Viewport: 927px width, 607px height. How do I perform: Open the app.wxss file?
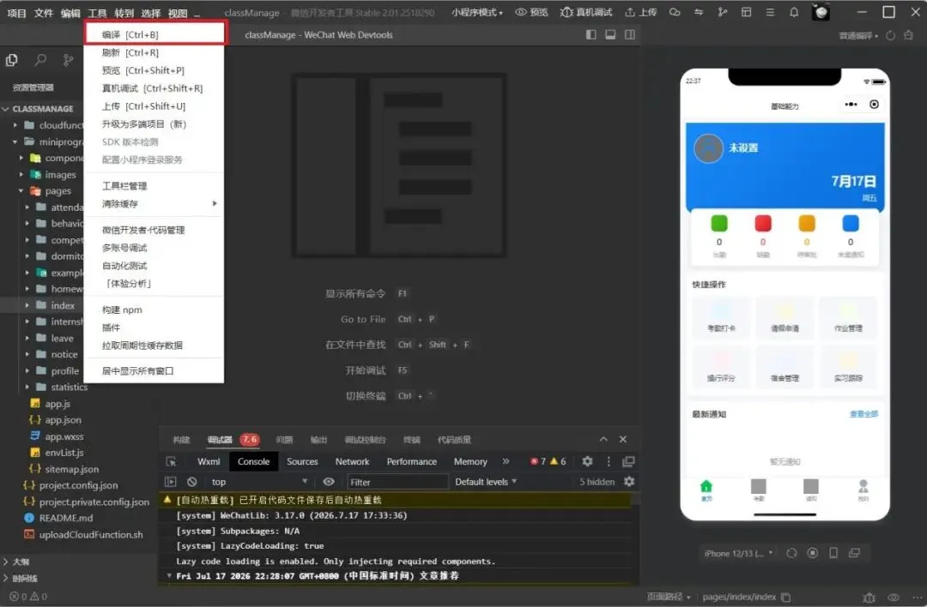pos(64,436)
